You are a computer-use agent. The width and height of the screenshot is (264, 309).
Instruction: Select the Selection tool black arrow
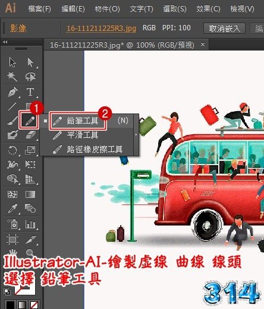click(x=12, y=62)
